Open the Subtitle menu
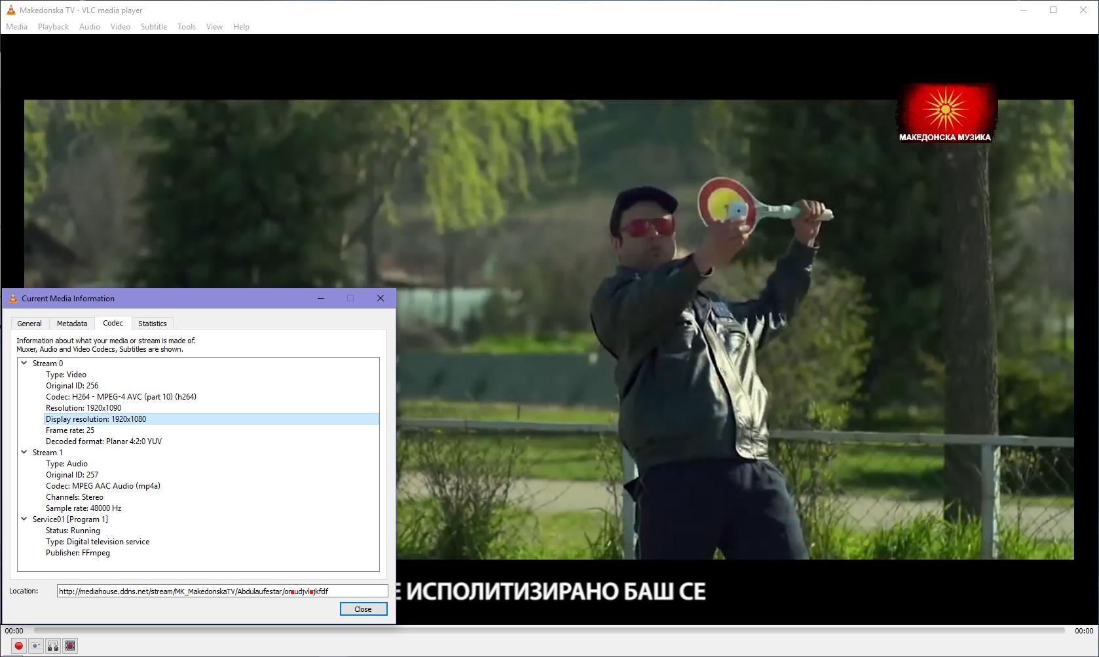The height and width of the screenshot is (657, 1099). (x=154, y=27)
